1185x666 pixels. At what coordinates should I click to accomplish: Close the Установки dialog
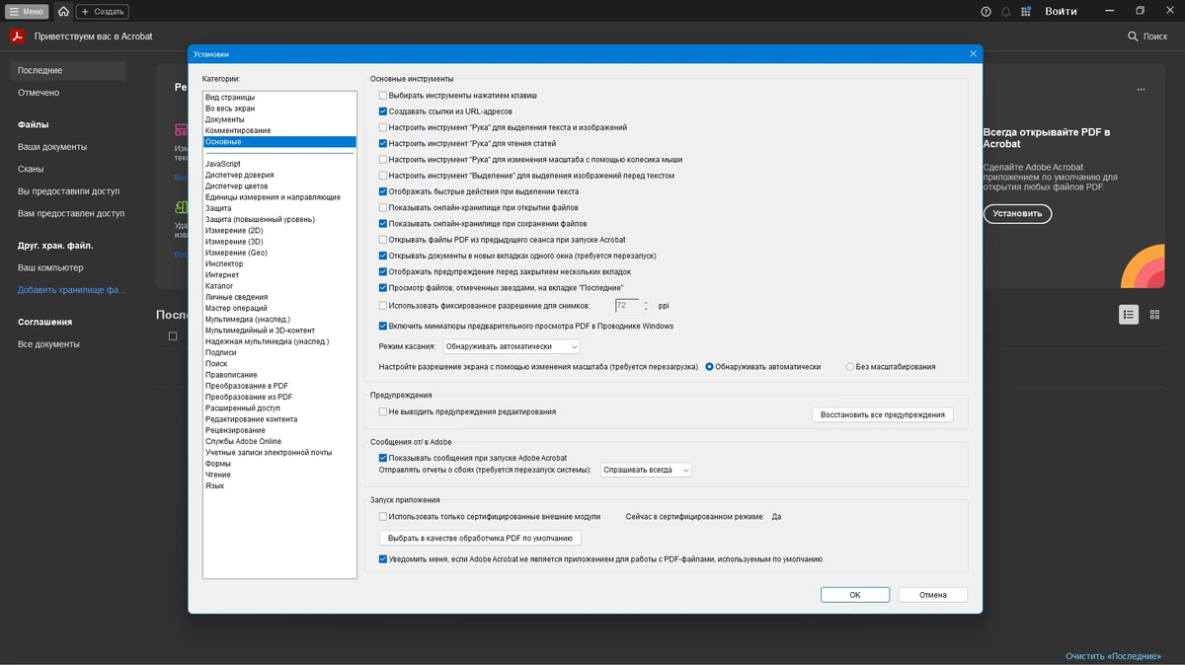974,53
